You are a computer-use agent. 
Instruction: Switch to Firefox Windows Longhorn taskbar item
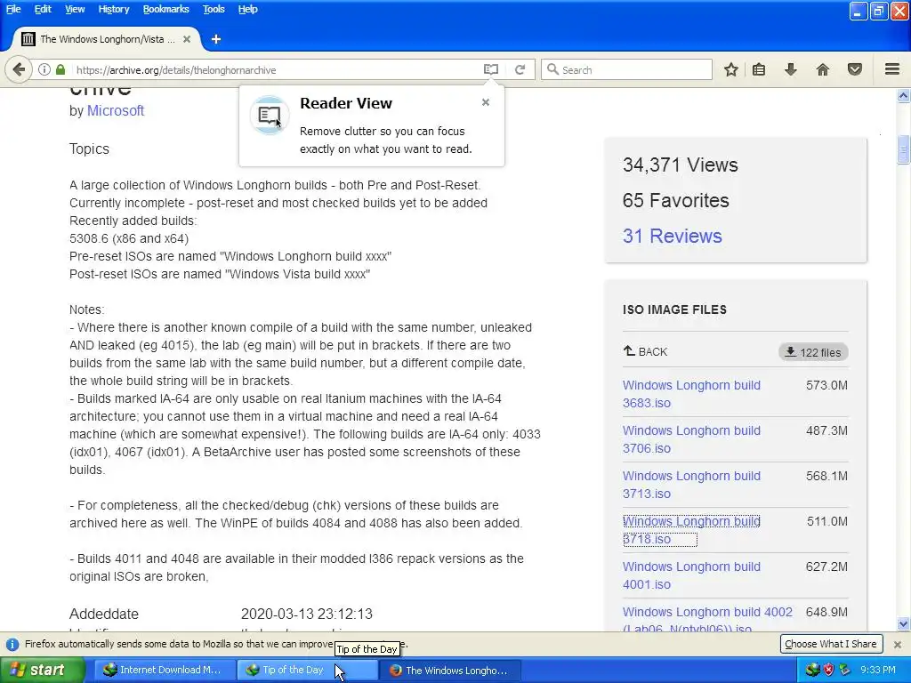tap(449, 670)
